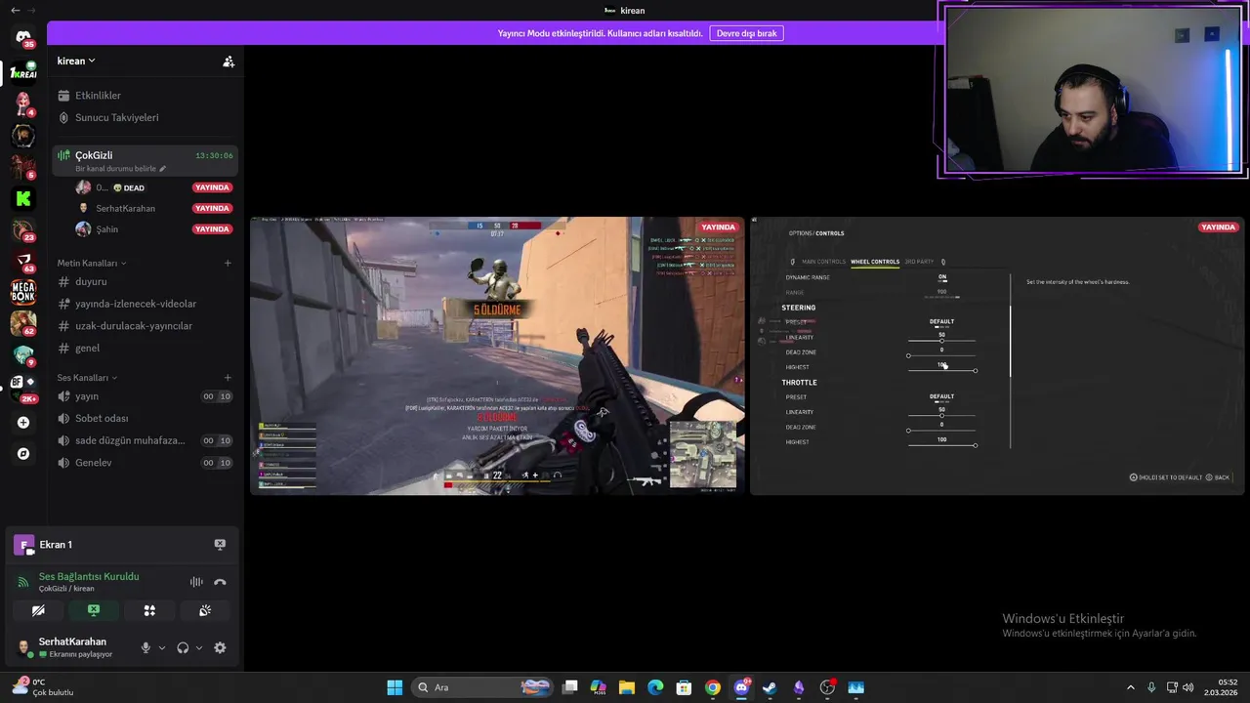Open the MEGA BONK server

coord(23,291)
